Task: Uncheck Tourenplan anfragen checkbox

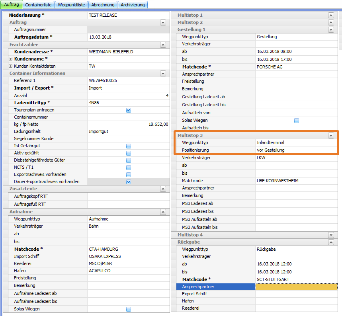Action: pyautogui.click(x=129, y=110)
